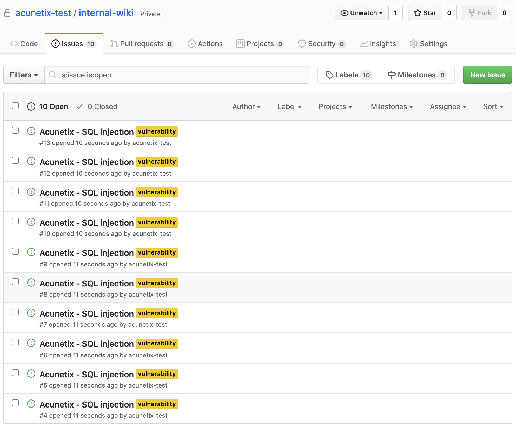The height and width of the screenshot is (427, 516).
Task: Open the Filters menu
Action: (x=24, y=75)
